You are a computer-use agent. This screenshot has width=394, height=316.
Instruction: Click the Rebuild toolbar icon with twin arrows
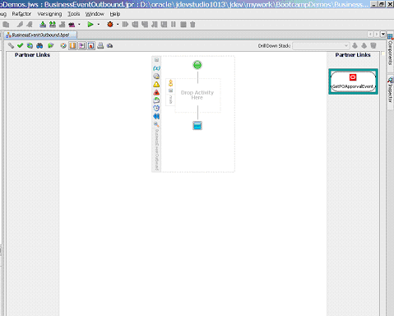[53, 25]
